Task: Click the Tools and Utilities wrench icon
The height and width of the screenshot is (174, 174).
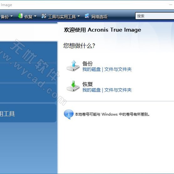Action: click(44, 16)
